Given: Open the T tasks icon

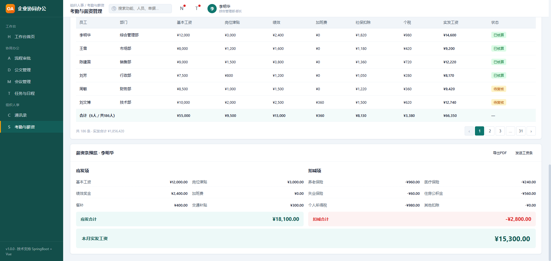Looking at the screenshot, I should [x=197, y=8].
